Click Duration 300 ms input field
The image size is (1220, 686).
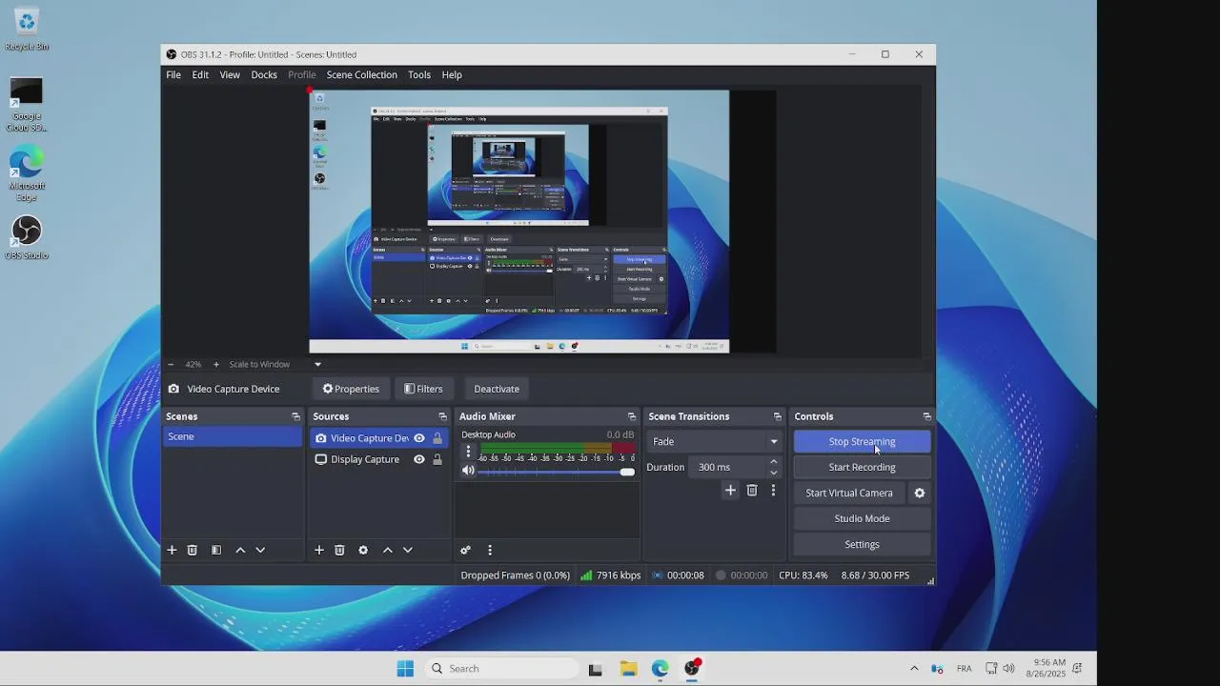pos(729,467)
